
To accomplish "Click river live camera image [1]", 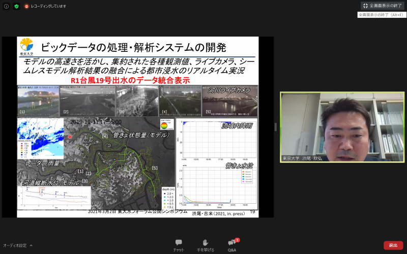I will [38, 100].
